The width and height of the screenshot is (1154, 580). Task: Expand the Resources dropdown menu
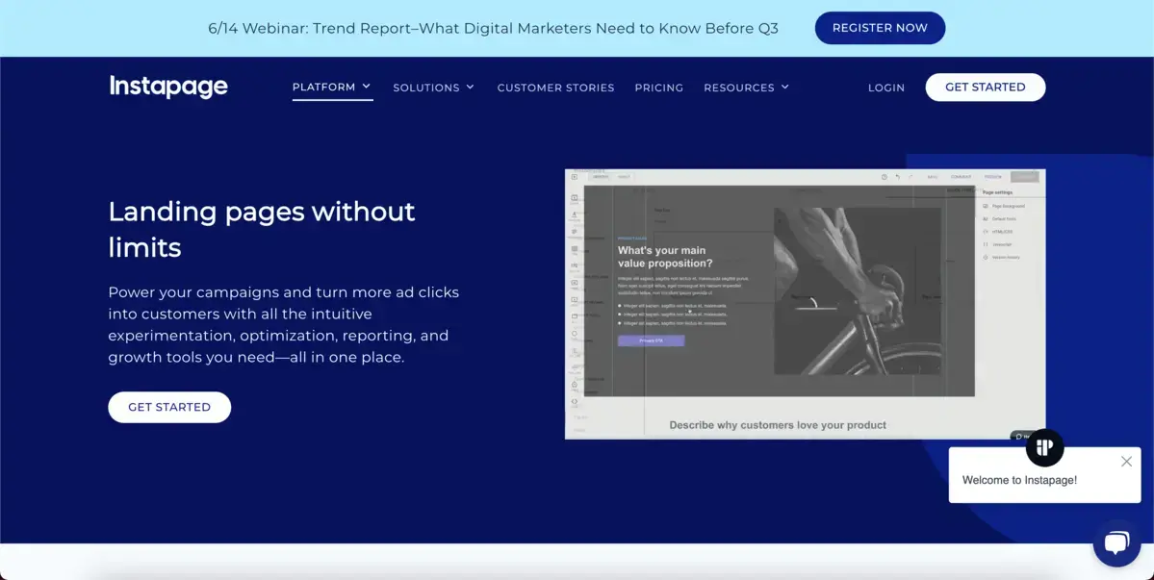click(746, 88)
